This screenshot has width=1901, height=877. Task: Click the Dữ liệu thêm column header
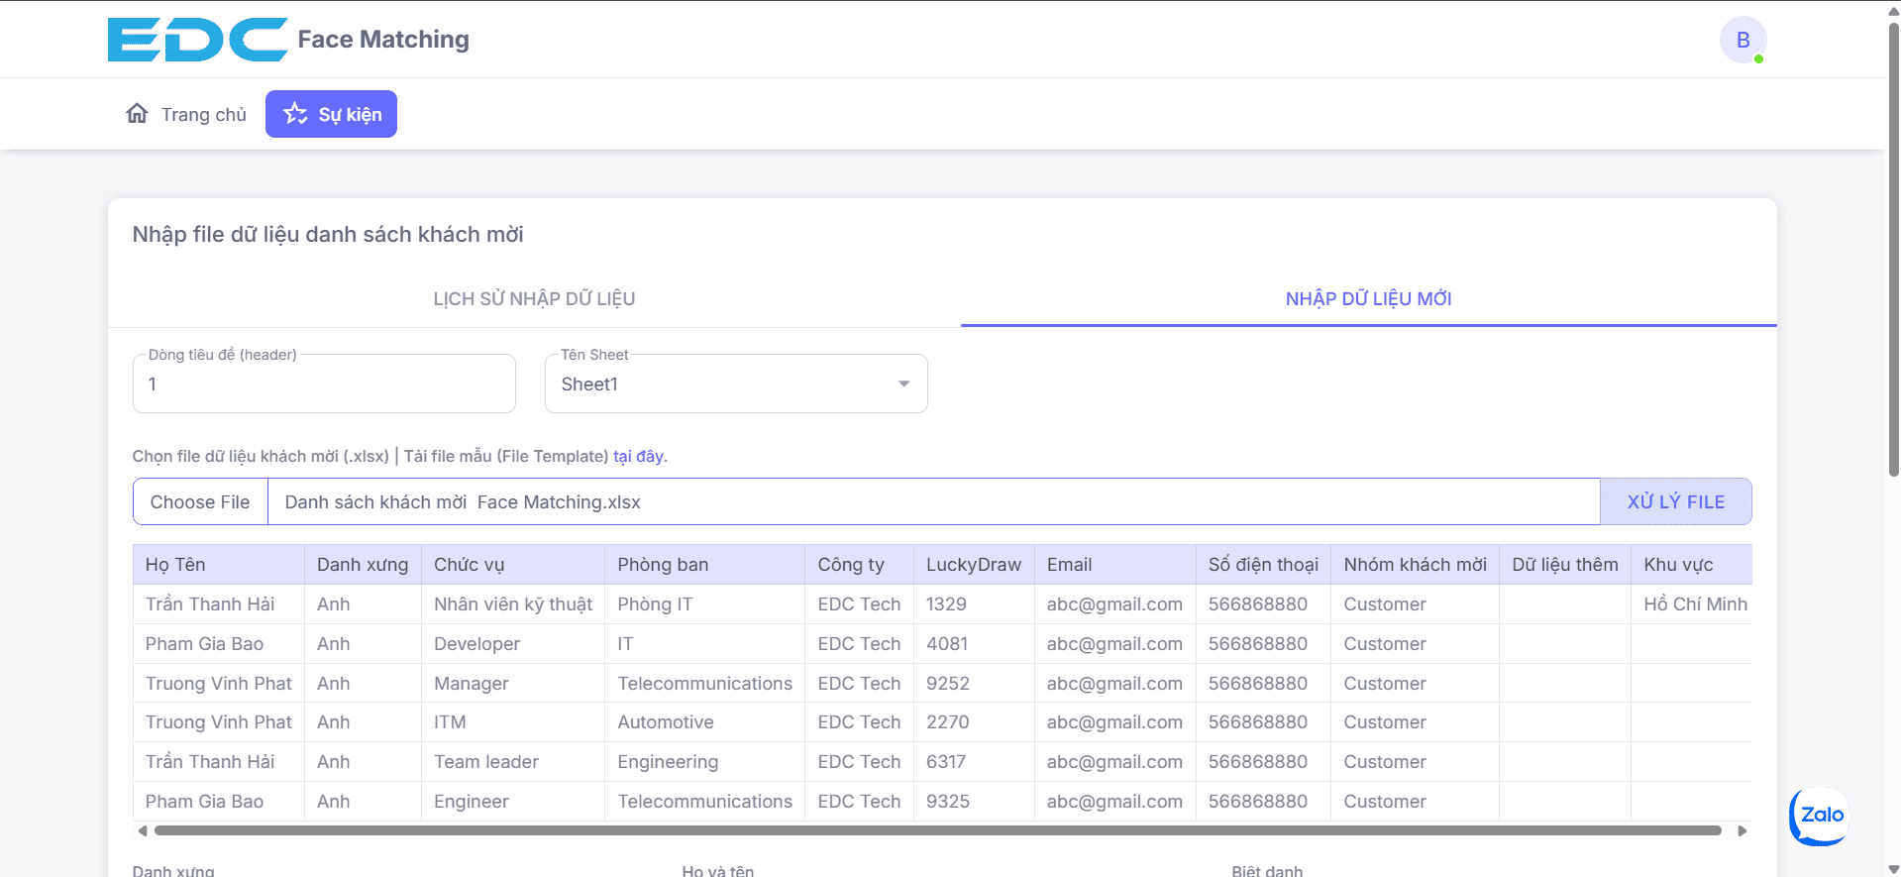[x=1565, y=565]
